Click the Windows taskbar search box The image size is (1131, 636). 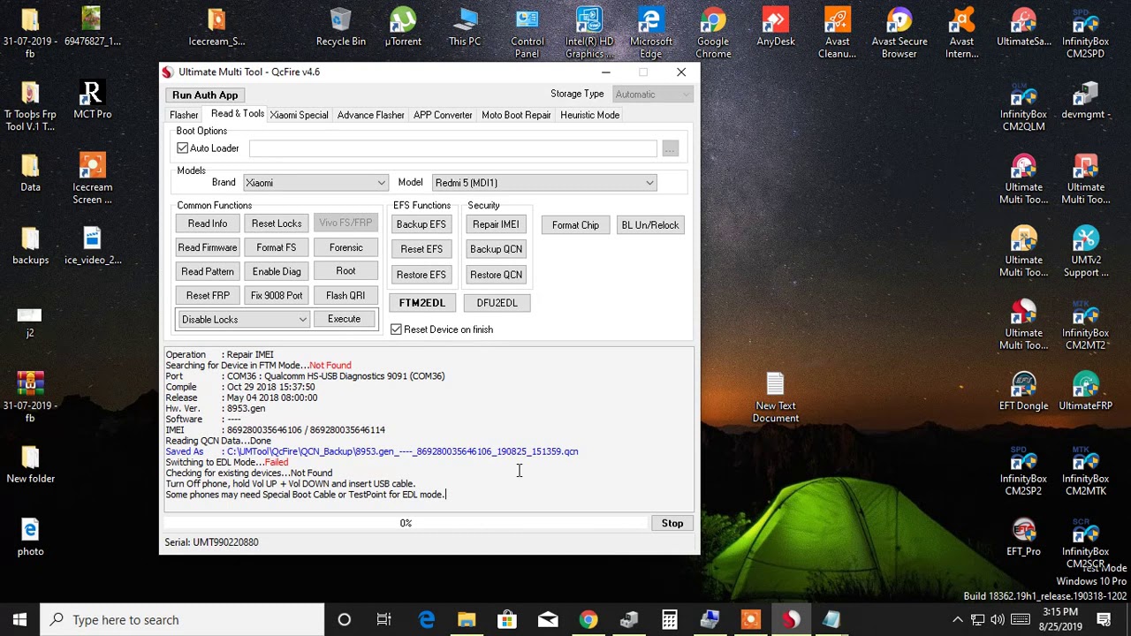click(182, 619)
